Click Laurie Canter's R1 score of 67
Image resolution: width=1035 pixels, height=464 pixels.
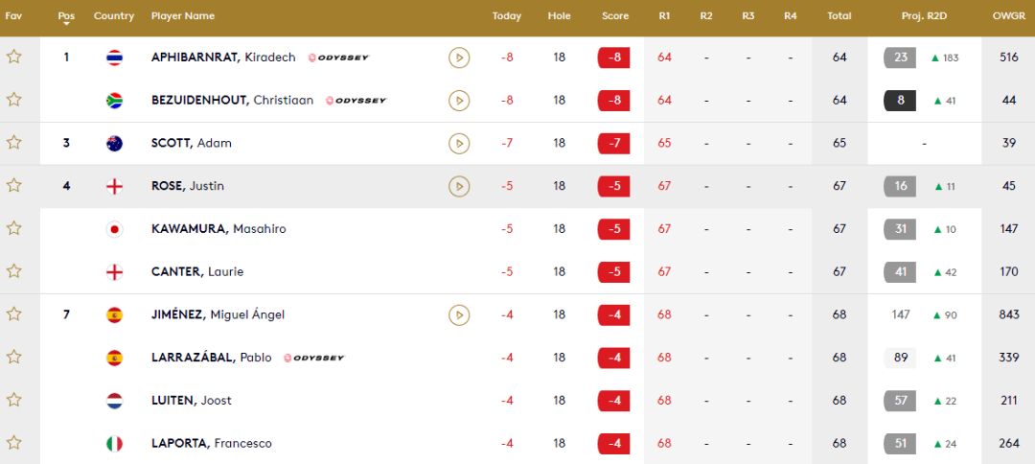(x=664, y=272)
